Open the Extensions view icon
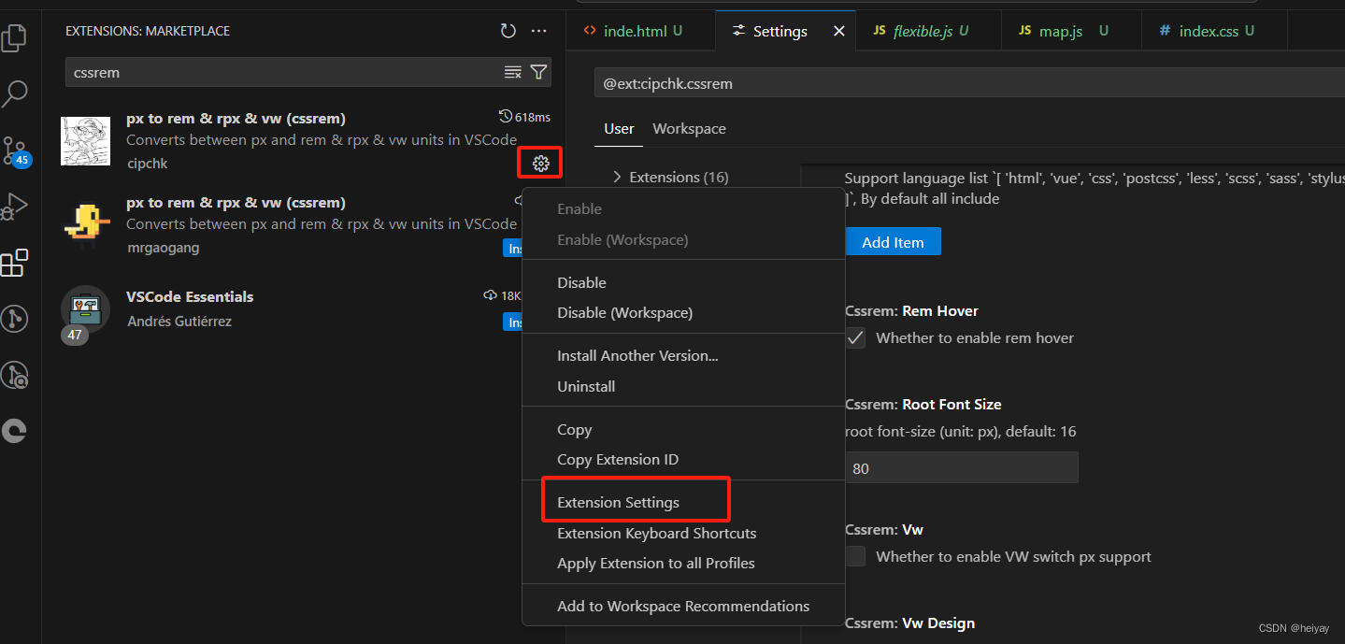The width and height of the screenshot is (1345, 644). (15, 263)
